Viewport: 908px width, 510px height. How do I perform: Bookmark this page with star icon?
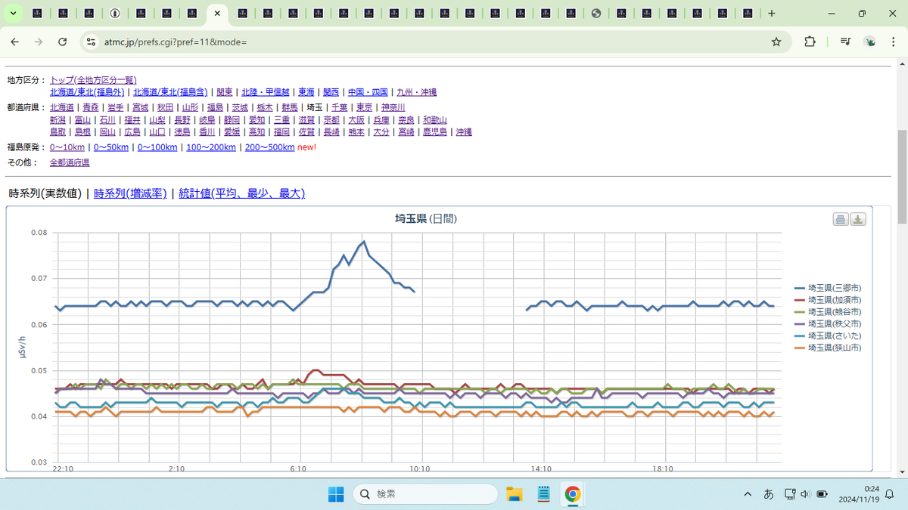pyautogui.click(x=776, y=42)
